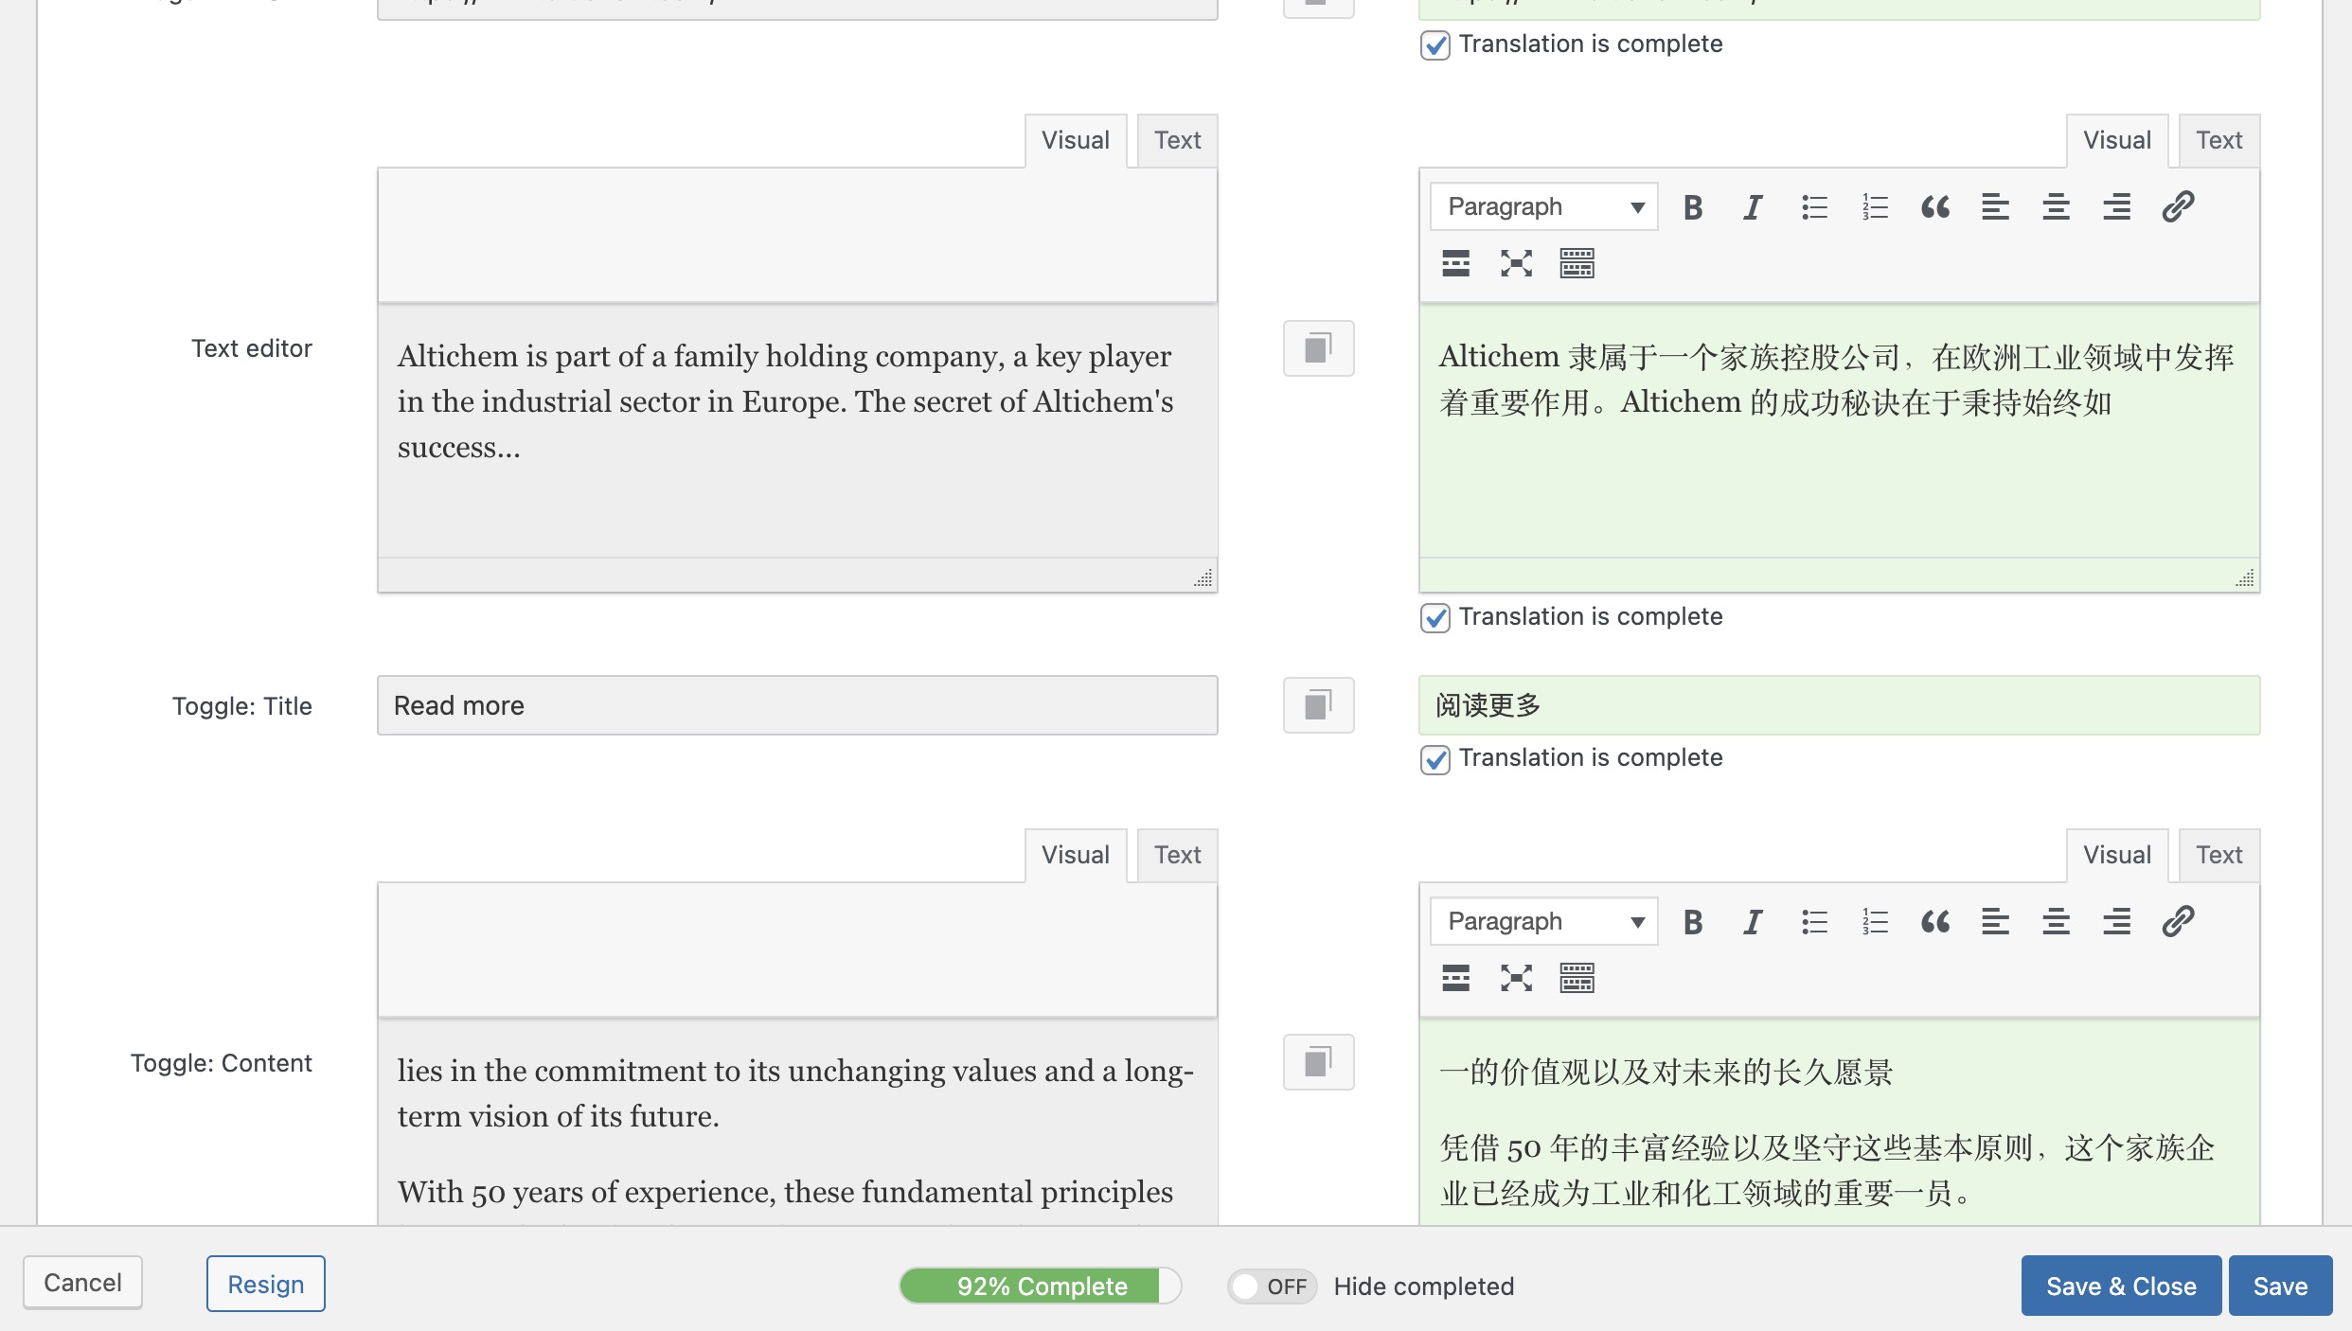Screen dimensions: 2352x1331
Task: Click the 'Toggle: Title' field label
Action: [241, 706]
